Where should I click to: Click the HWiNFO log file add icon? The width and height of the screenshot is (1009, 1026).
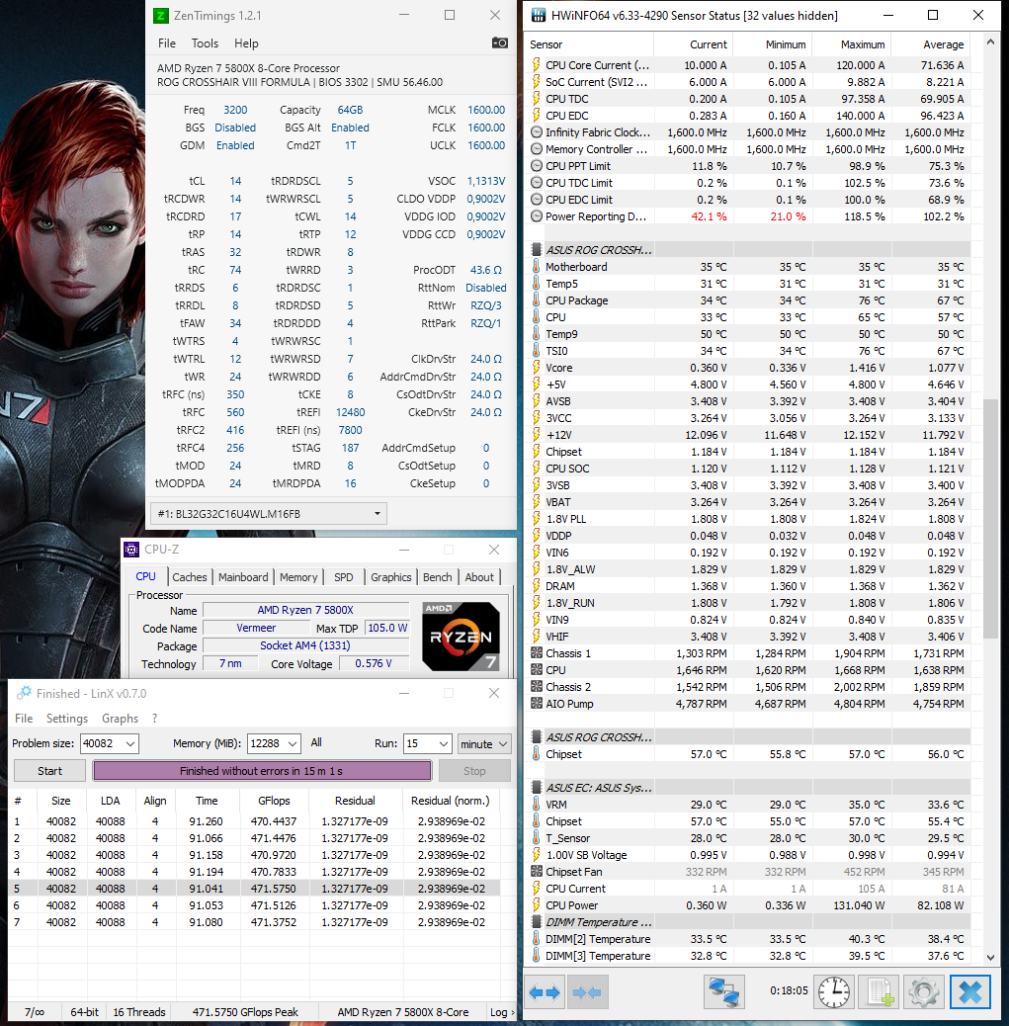pos(879,992)
